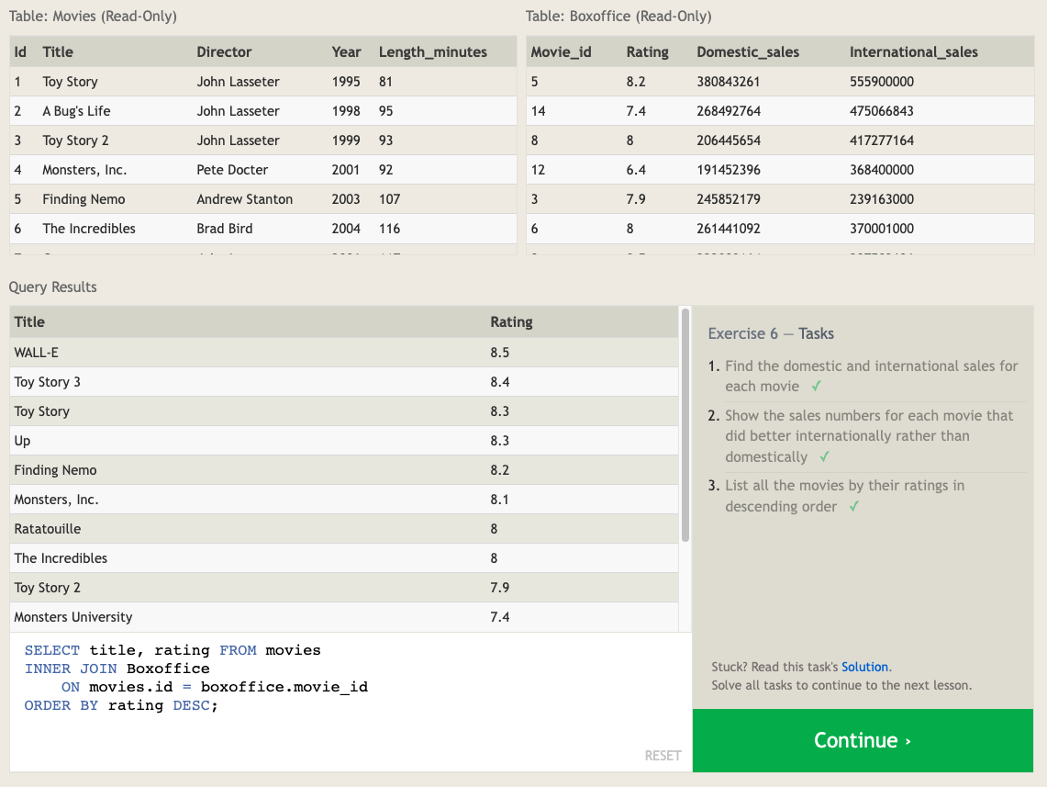The width and height of the screenshot is (1047, 787).
Task: Click the green Continue button
Action: [863, 740]
